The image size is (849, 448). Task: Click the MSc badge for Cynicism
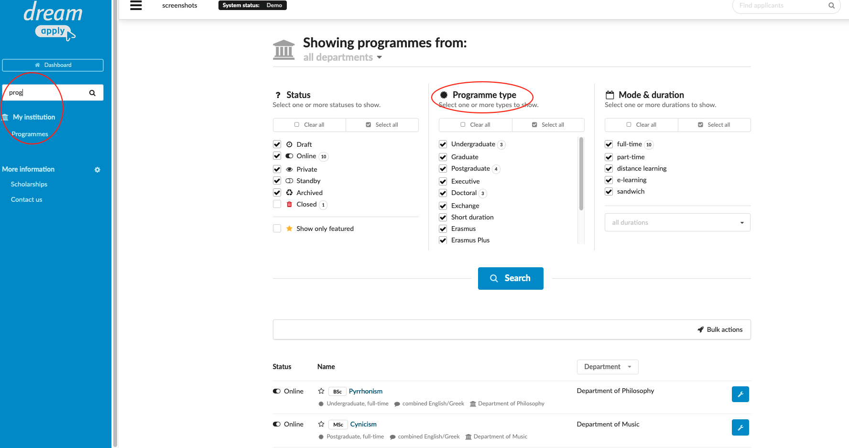pyautogui.click(x=338, y=425)
